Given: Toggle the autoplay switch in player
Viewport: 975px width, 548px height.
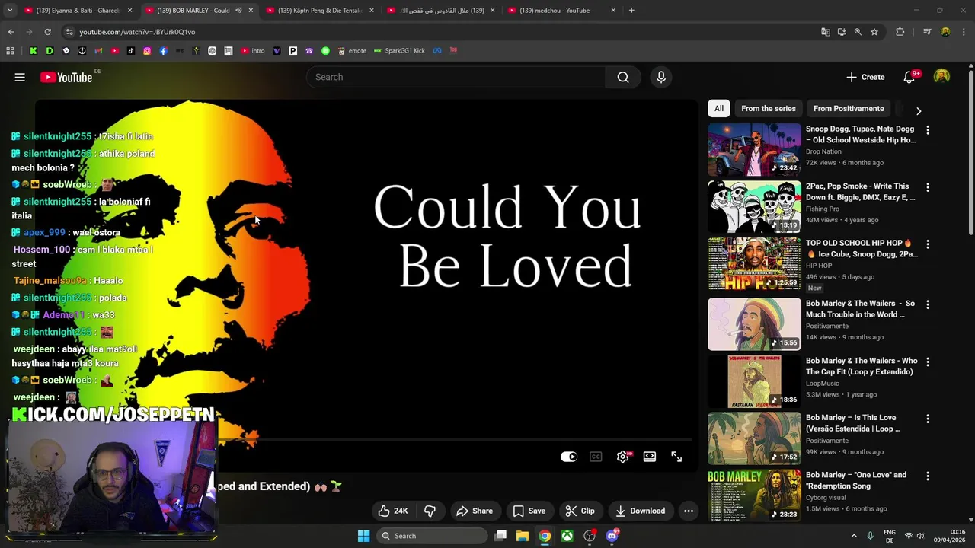Looking at the screenshot, I should coord(569,457).
